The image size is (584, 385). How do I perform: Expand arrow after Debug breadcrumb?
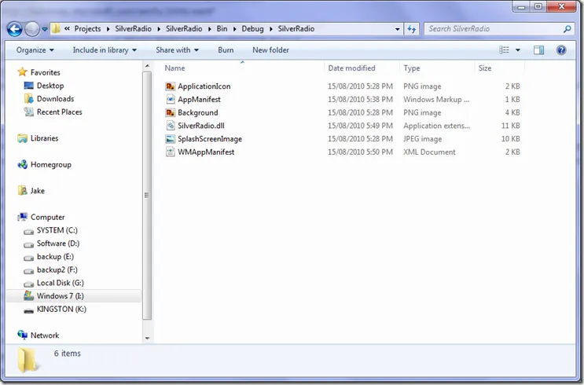pos(271,29)
